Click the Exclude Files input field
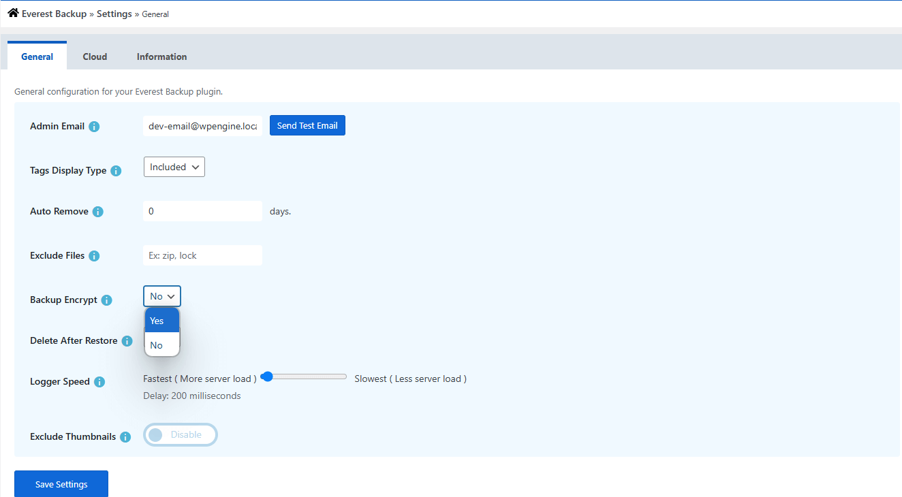Screen dimensions: 902x497 click(202, 255)
